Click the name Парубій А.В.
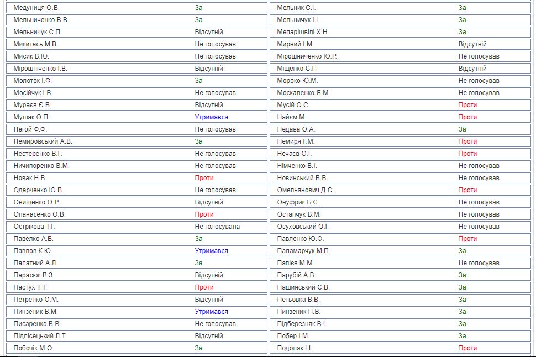 coord(296,275)
